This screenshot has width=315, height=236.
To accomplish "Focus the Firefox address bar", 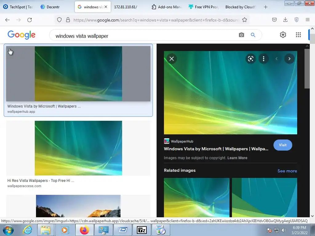I will [x=156, y=20].
